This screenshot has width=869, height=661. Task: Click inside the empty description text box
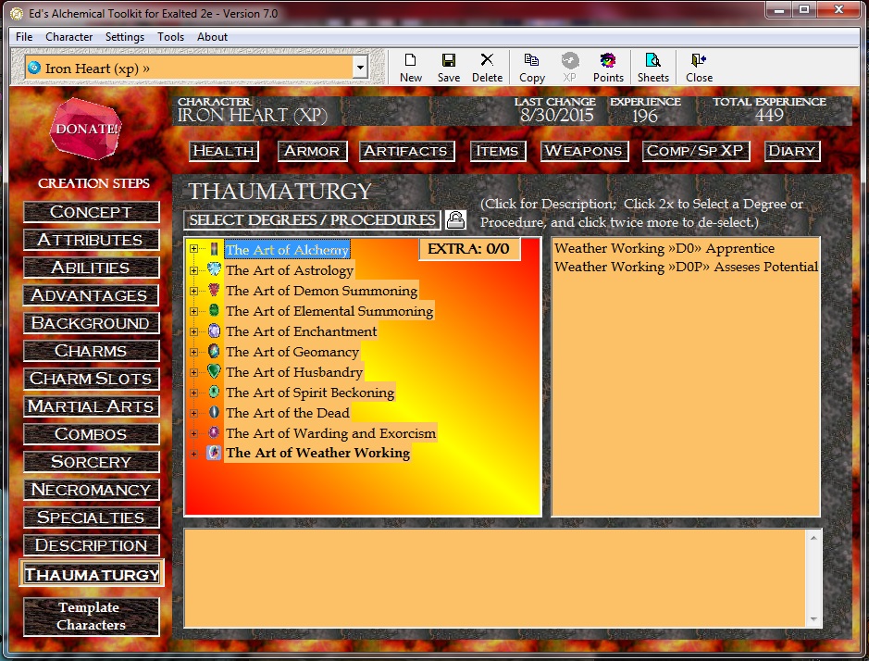point(495,579)
